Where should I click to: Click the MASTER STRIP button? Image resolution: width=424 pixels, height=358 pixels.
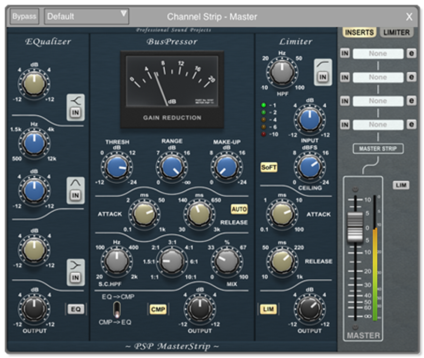378,149
